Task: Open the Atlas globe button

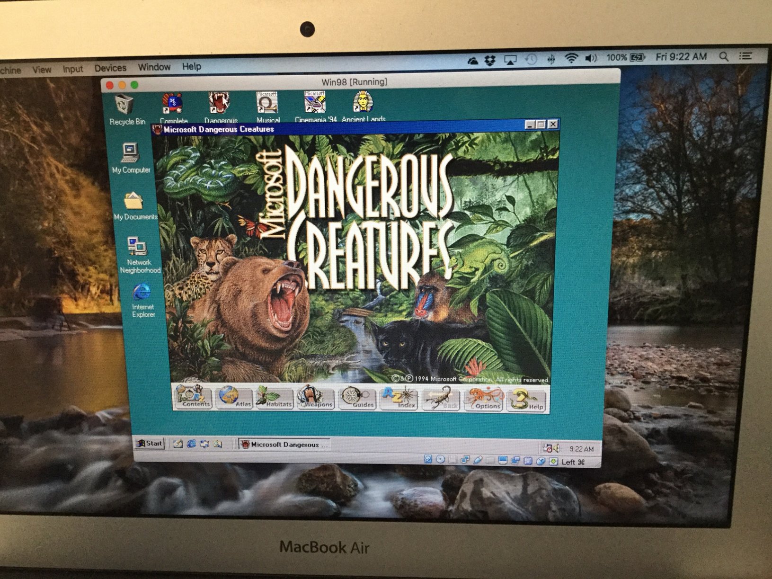Action: coord(234,397)
